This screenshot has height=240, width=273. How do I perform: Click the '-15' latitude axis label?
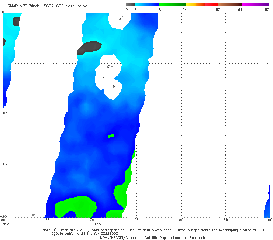3,164
